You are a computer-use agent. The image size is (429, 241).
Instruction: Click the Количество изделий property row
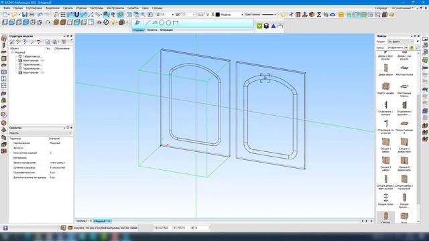tap(40, 153)
